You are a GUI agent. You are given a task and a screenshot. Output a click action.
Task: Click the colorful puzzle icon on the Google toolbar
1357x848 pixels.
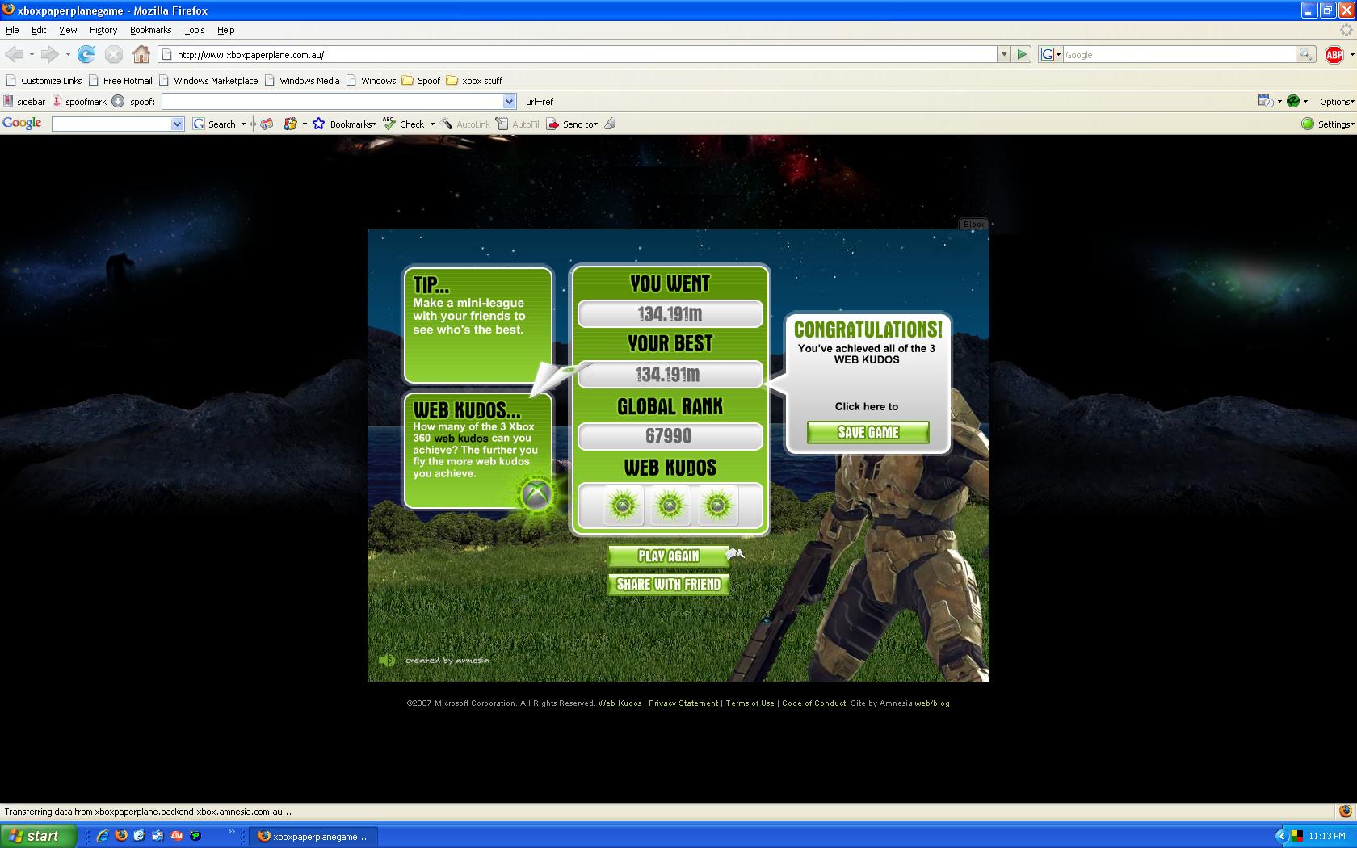(290, 124)
